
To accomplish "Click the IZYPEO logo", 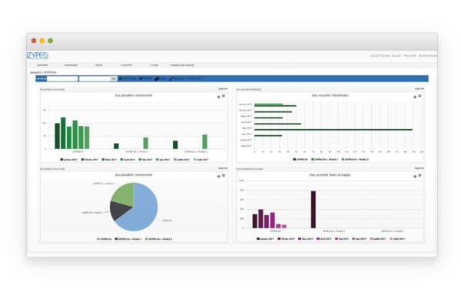I will coord(38,55).
